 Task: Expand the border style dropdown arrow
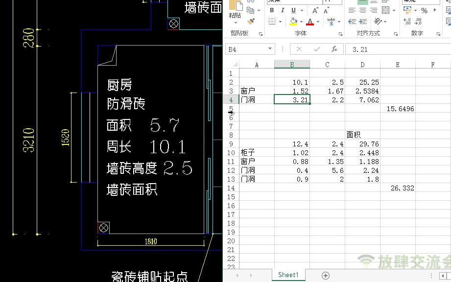pos(280,21)
